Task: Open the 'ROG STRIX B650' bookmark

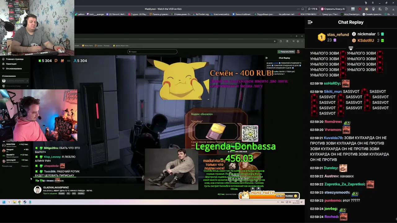Action: pyautogui.click(x=307, y=14)
